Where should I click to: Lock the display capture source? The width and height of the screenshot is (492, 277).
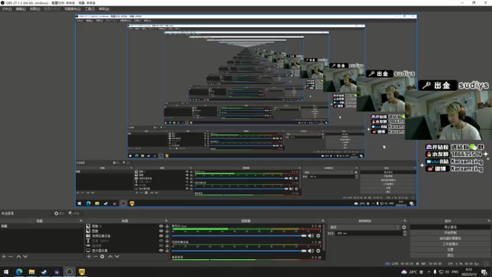coord(167,251)
